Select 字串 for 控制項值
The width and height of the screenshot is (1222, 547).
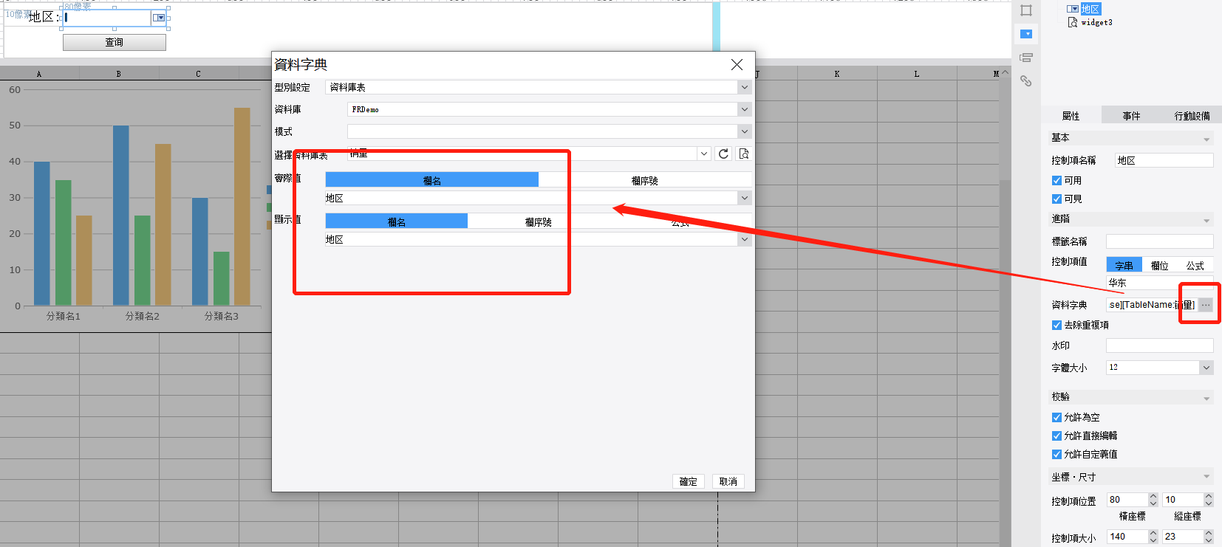pyautogui.click(x=1124, y=265)
